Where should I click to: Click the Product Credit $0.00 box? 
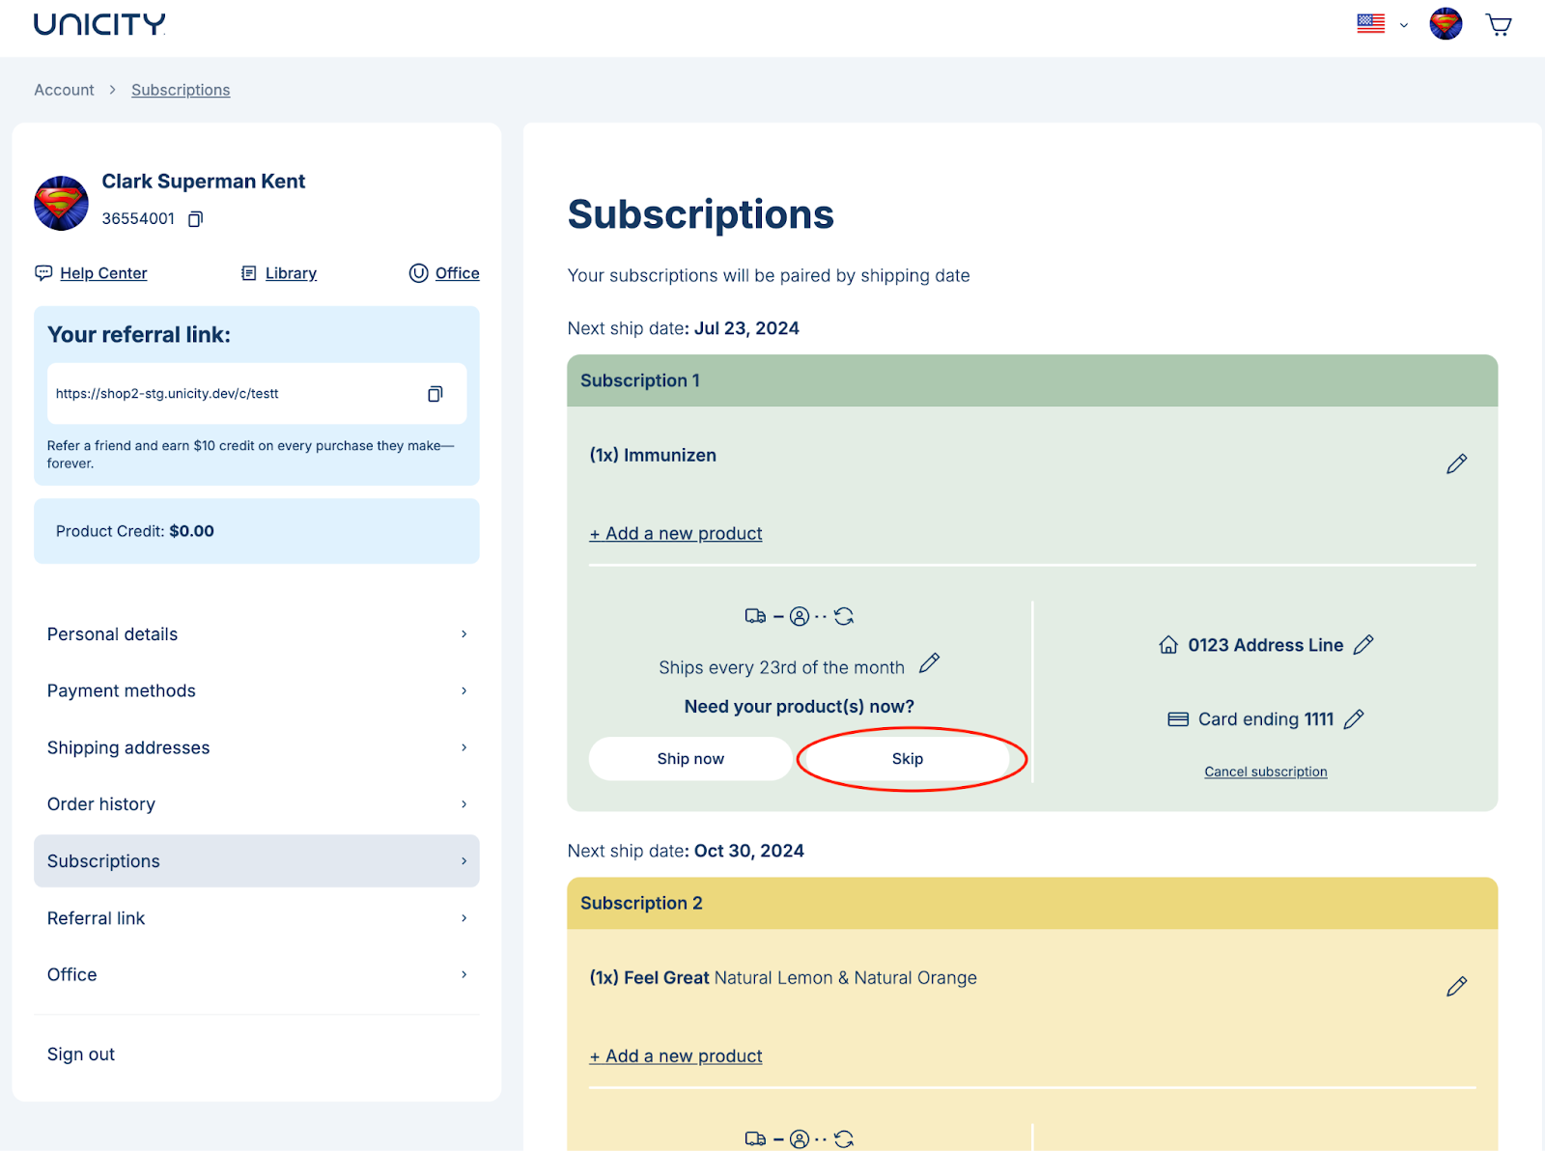(257, 531)
